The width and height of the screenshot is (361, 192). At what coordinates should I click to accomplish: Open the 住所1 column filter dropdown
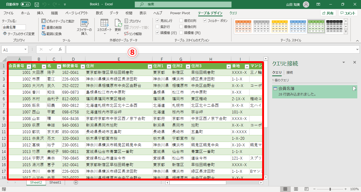pyautogui.click(x=169, y=66)
